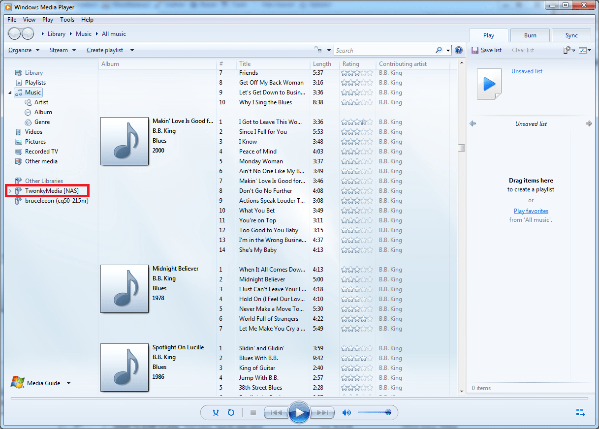
Task: Click the Save list floppy icon
Action: [x=475, y=50]
